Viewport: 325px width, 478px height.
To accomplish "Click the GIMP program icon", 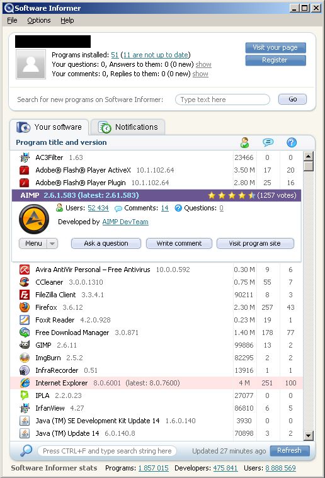I will click(x=25, y=345).
